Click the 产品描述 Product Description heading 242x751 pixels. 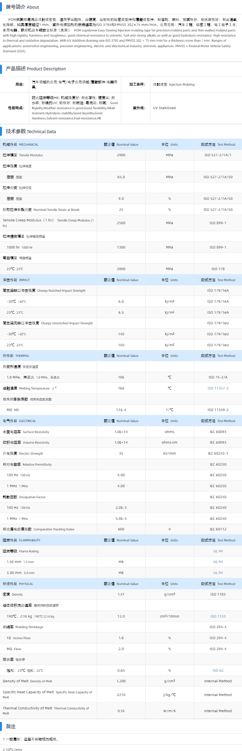pos(36,69)
